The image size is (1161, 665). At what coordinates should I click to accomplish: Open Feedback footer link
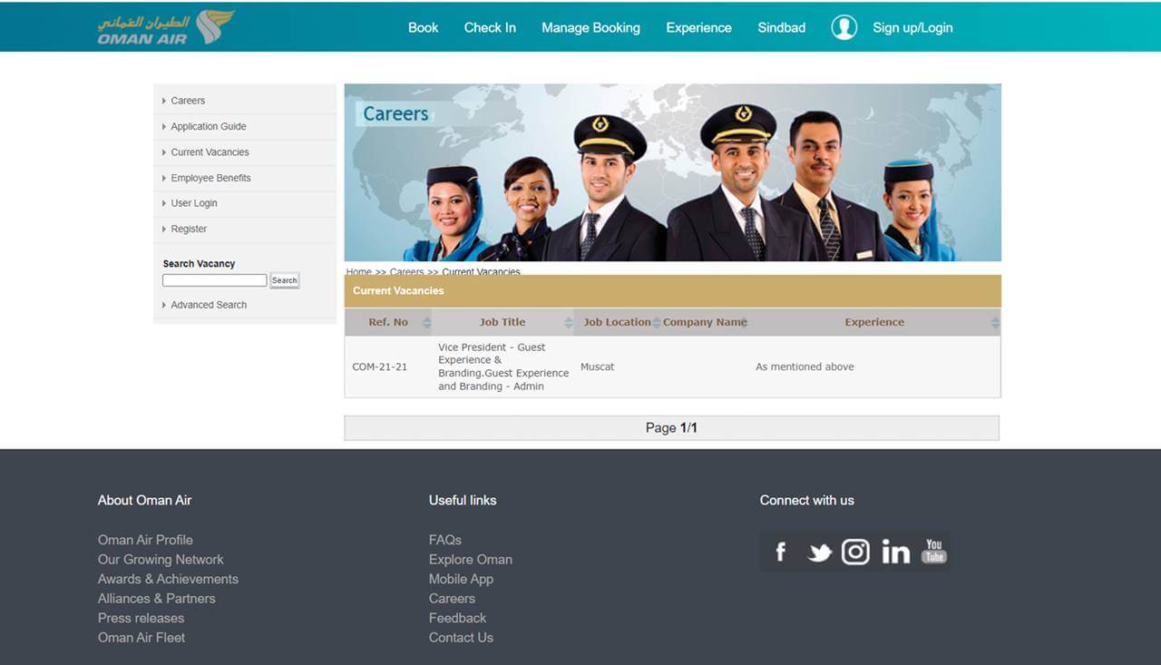tap(457, 618)
